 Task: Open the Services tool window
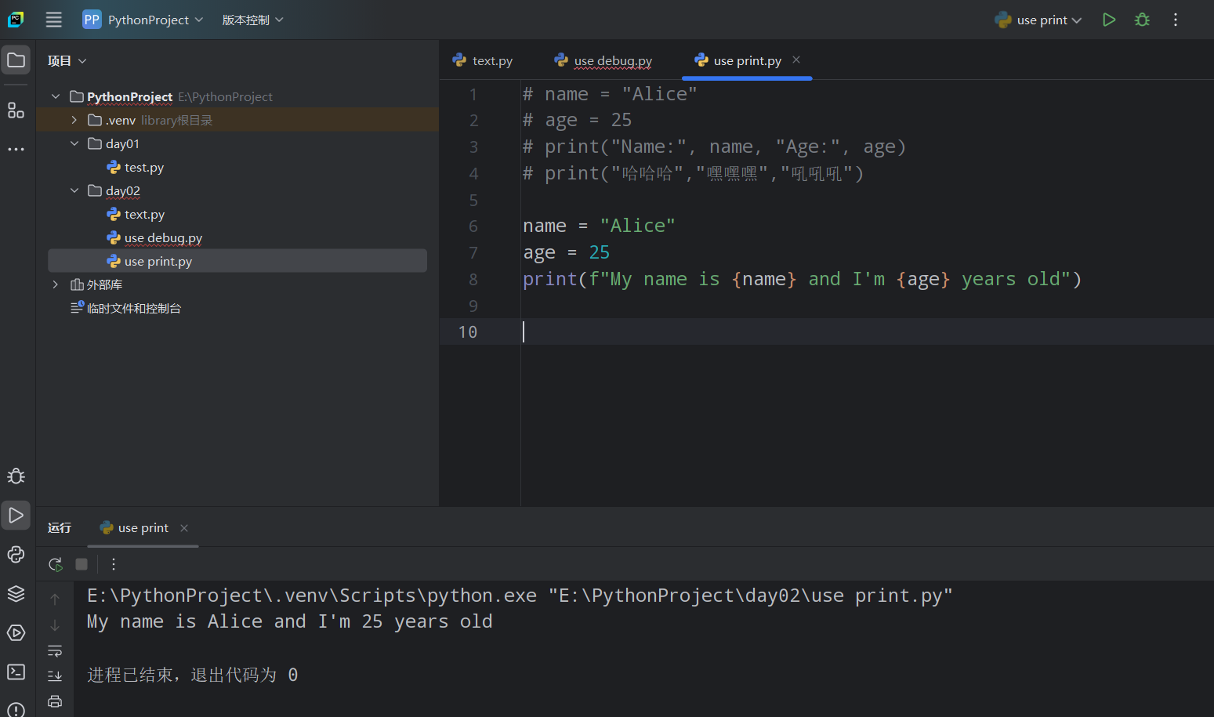16,632
